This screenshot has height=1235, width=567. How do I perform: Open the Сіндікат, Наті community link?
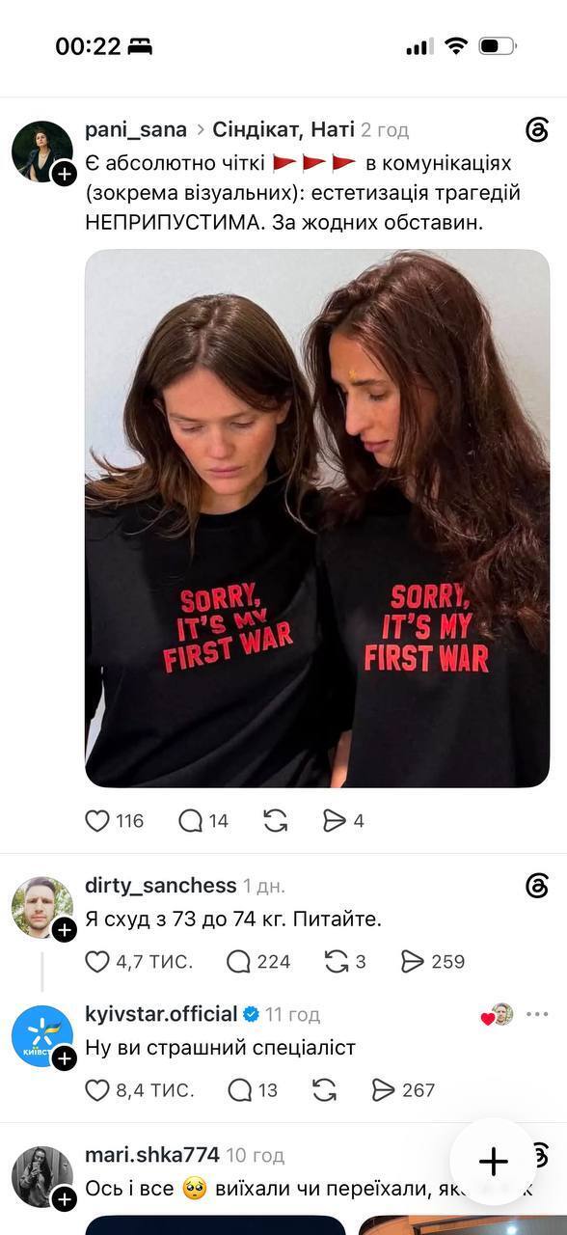pyautogui.click(x=283, y=129)
